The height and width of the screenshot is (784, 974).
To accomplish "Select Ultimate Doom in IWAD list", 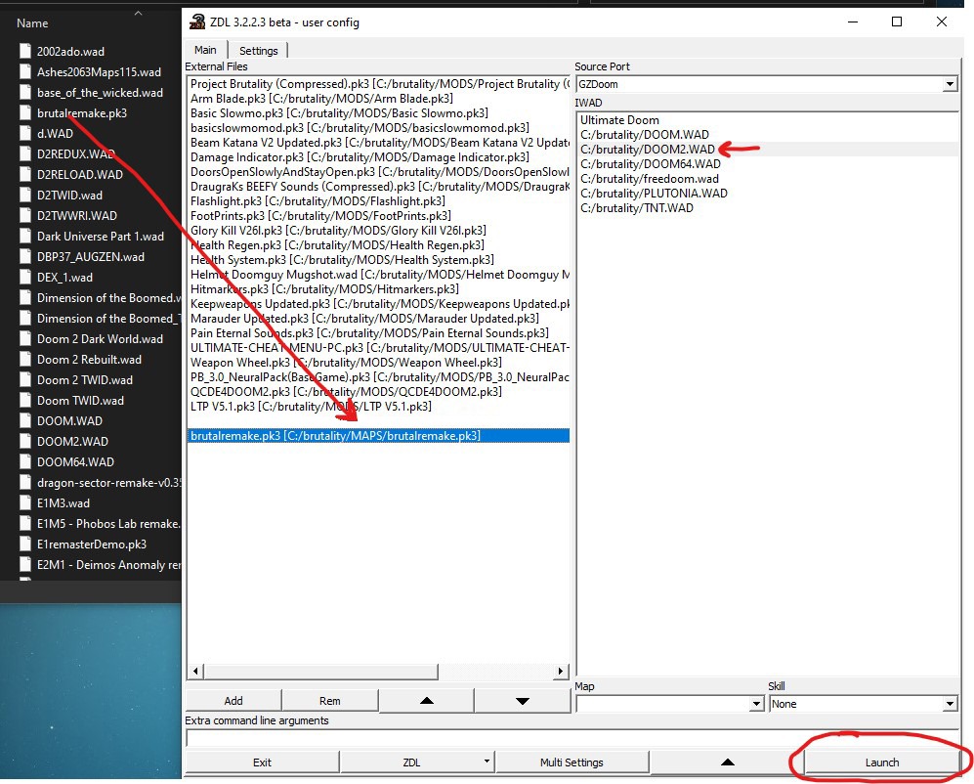I will 767,120.
